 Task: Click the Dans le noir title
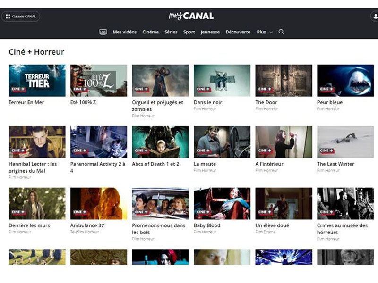pyautogui.click(x=208, y=102)
